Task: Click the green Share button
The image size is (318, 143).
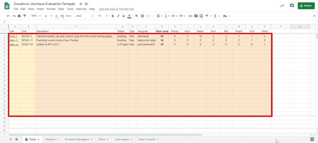Action: pyautogui.click(x=306, y=6)
